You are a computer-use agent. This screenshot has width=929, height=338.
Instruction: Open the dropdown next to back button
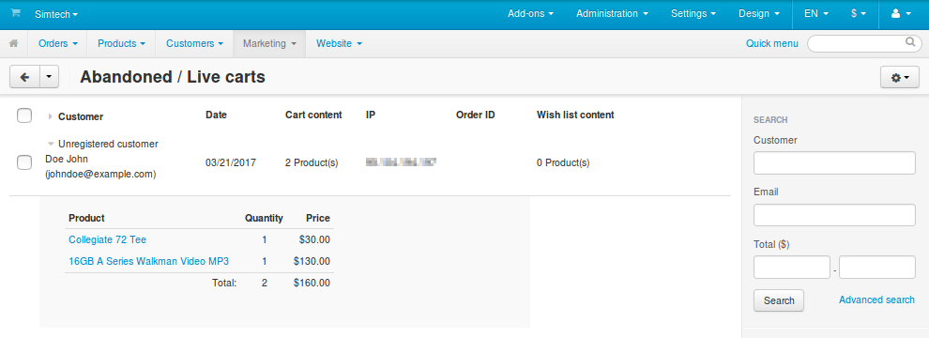pos(49,77)
